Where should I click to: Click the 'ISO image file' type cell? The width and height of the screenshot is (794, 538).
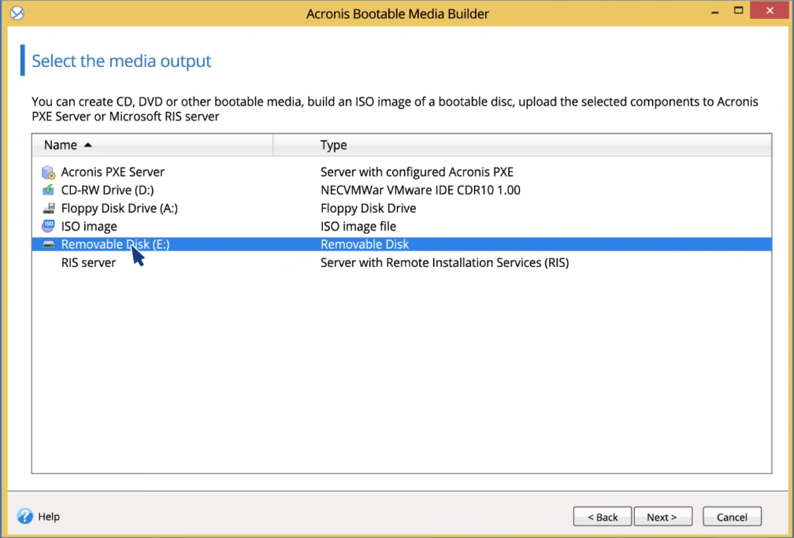click(358, 226)
